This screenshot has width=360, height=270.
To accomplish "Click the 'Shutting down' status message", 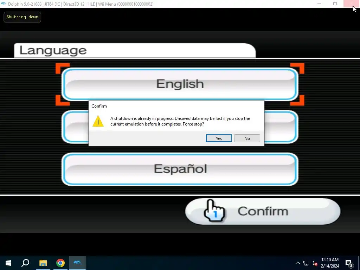I will click(22, 17).
